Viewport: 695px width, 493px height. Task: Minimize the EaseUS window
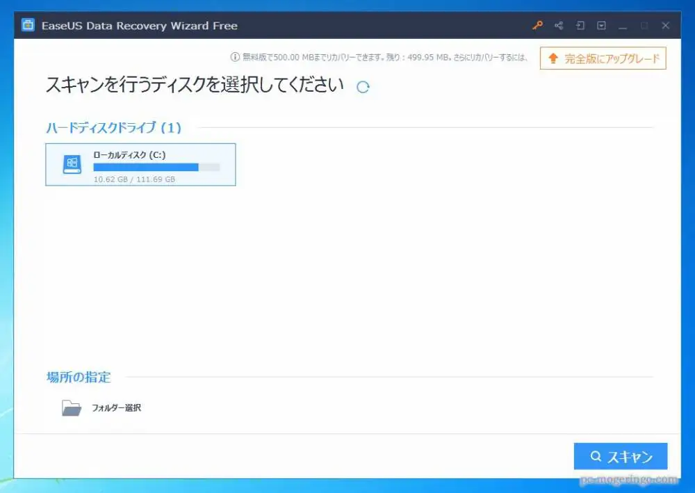[x=623, y=26]
